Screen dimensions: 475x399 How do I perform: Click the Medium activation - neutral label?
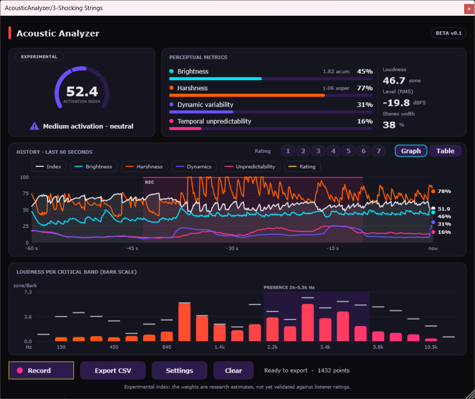coord(88,126)
